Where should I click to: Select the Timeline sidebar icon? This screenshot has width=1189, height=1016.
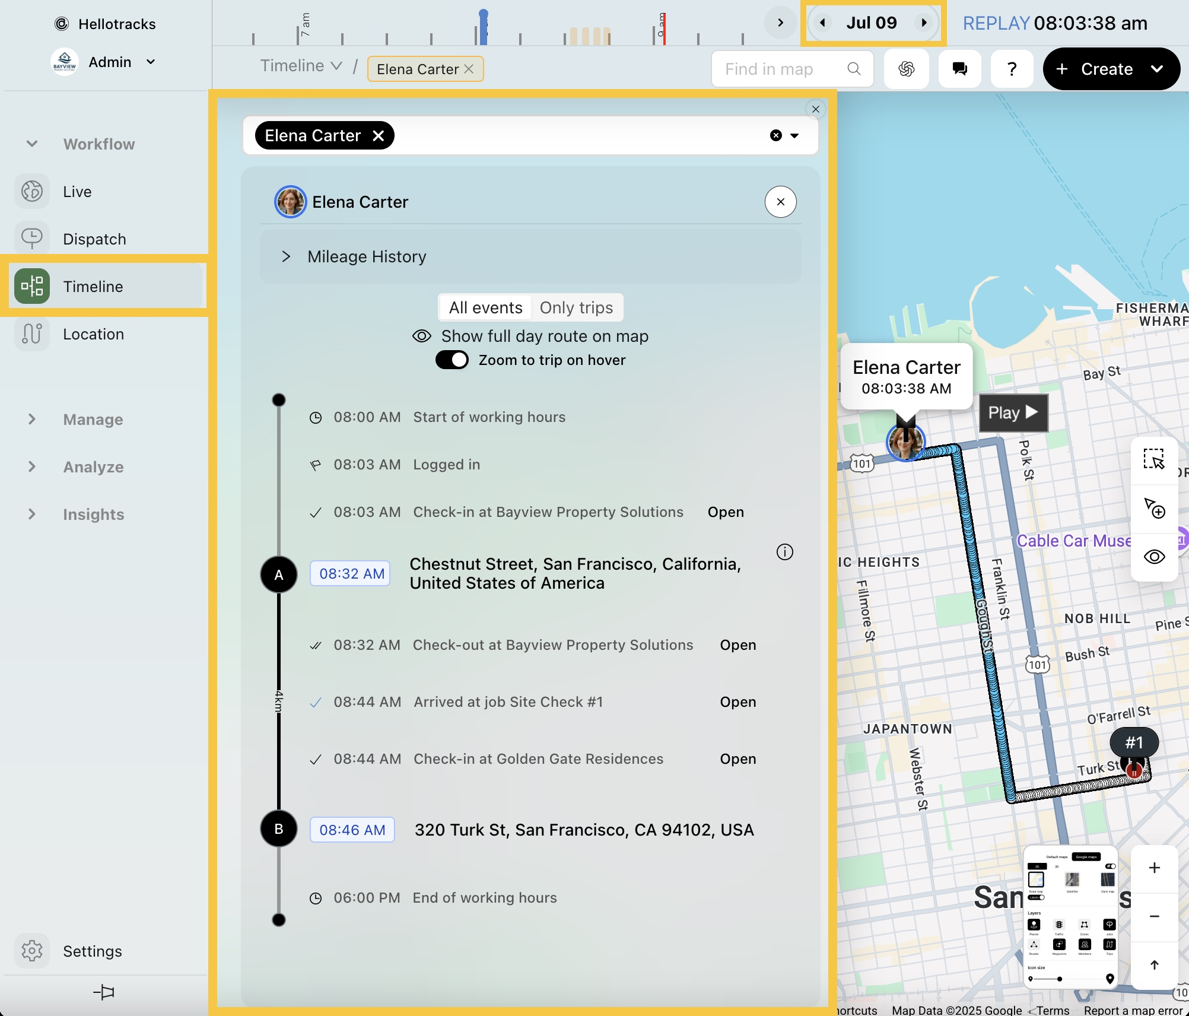pyautogui.click(x=32, y=286)
